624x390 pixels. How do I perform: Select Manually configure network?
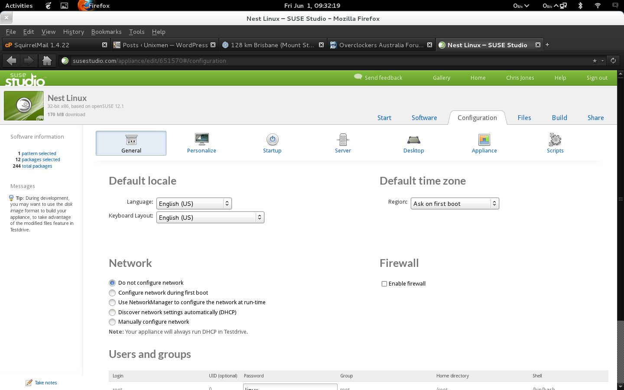click(x=112, y=322)
